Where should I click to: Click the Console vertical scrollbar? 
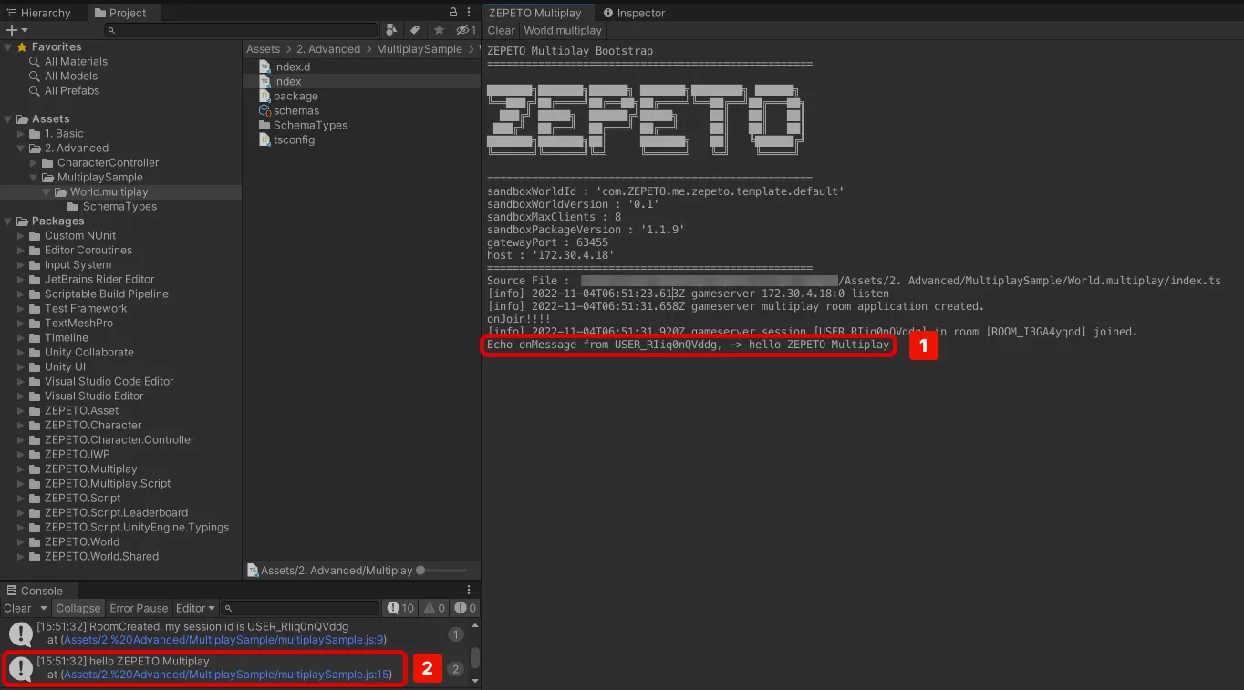[x=474, y=656]
